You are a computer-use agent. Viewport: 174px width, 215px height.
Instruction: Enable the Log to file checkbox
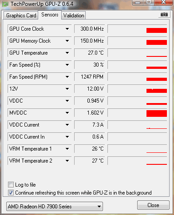pyautogui.click(x=11, y=185)
